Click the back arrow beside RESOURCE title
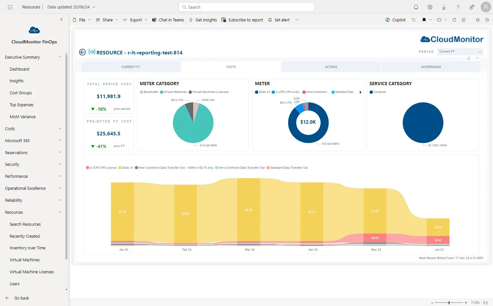Image resolution: width=493 pixels, height=306 pixels. [82, 52]
